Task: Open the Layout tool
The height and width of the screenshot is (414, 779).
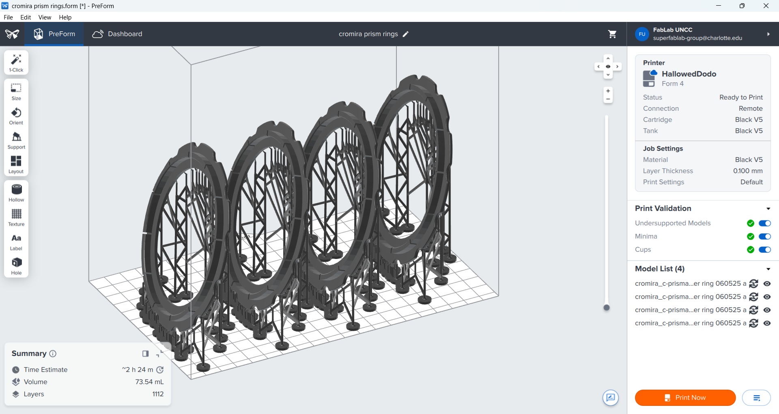Action: 16,165
